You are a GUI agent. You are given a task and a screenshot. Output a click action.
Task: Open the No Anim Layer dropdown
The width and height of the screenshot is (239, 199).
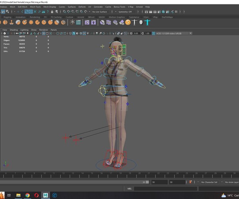click(231, 182)
